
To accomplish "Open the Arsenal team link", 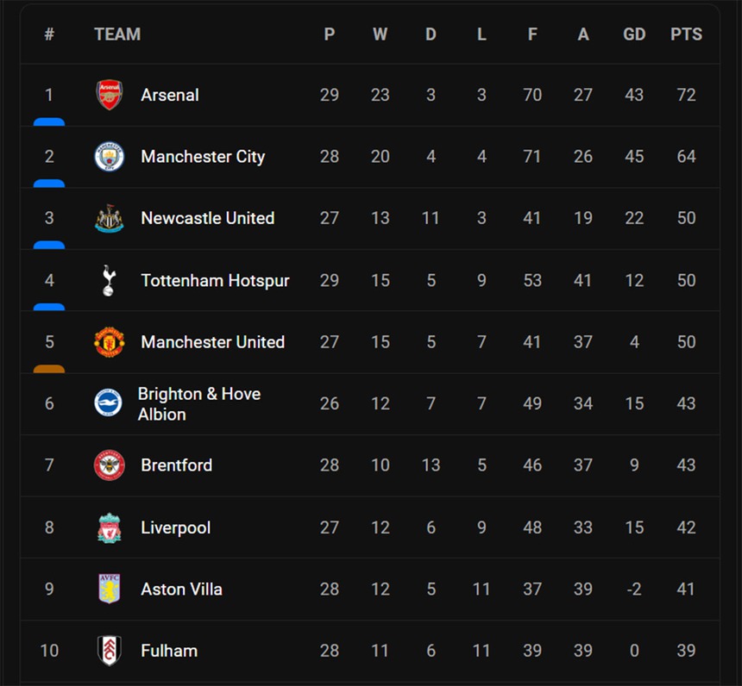I will coord(170,95).
